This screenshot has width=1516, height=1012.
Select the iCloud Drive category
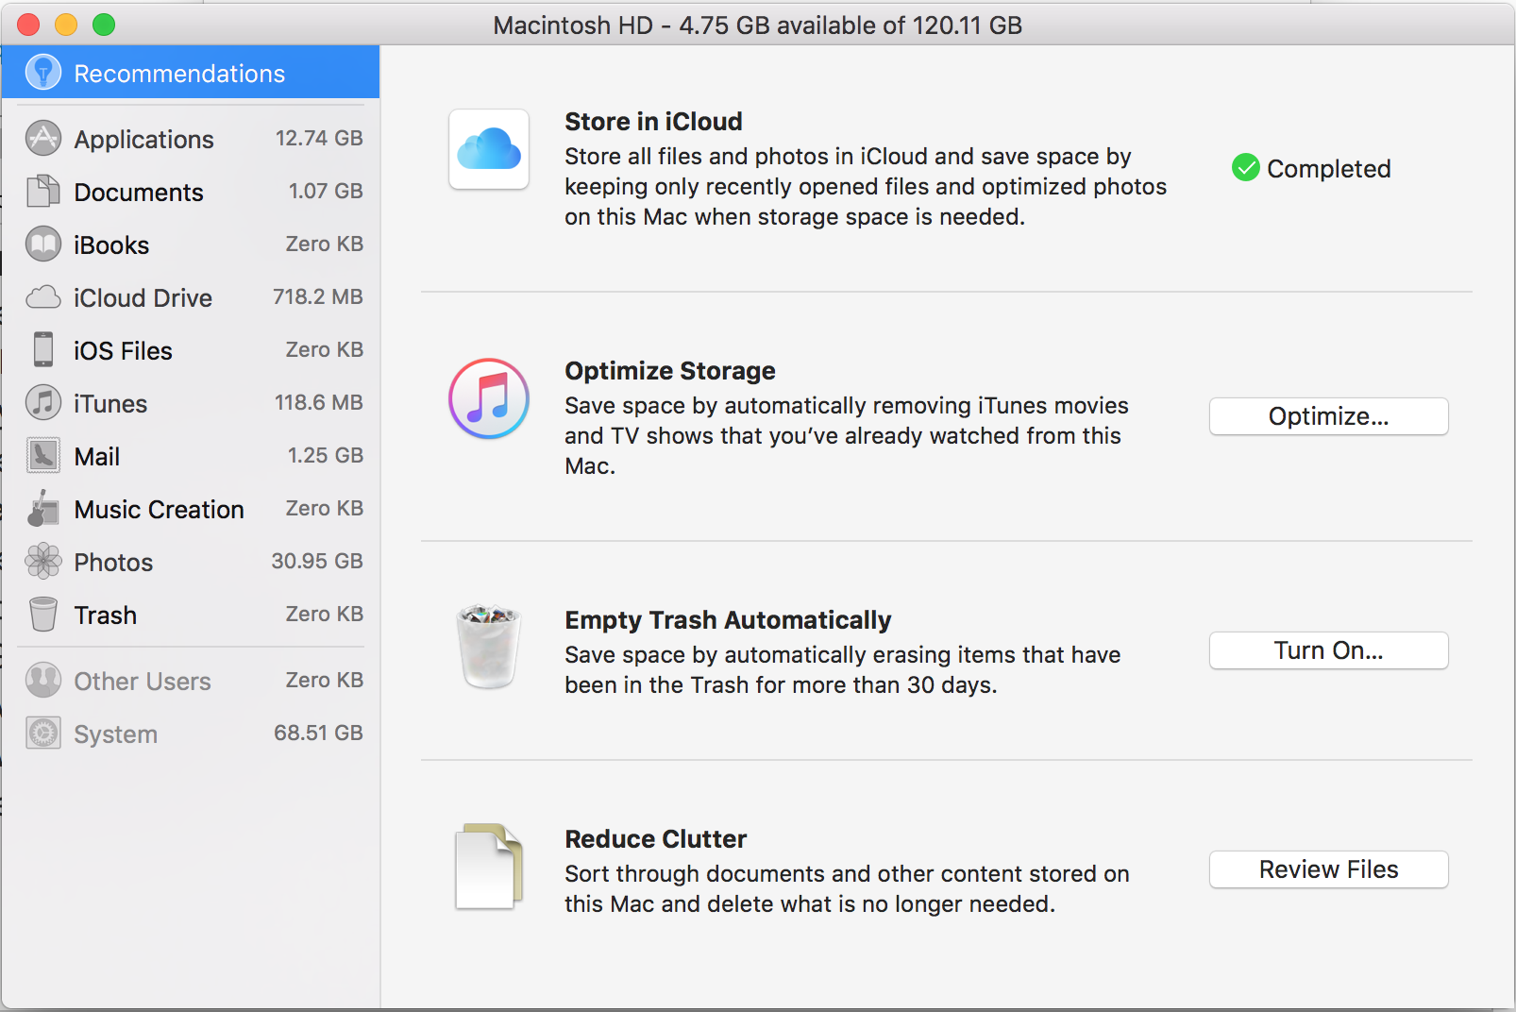point(191,297)
